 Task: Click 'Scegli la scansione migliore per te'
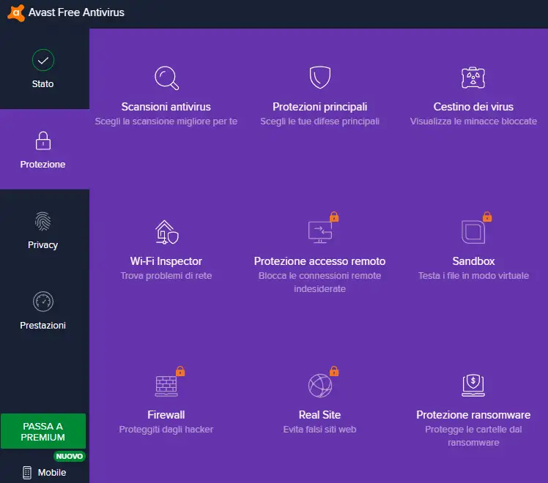(x=166, y=121)
